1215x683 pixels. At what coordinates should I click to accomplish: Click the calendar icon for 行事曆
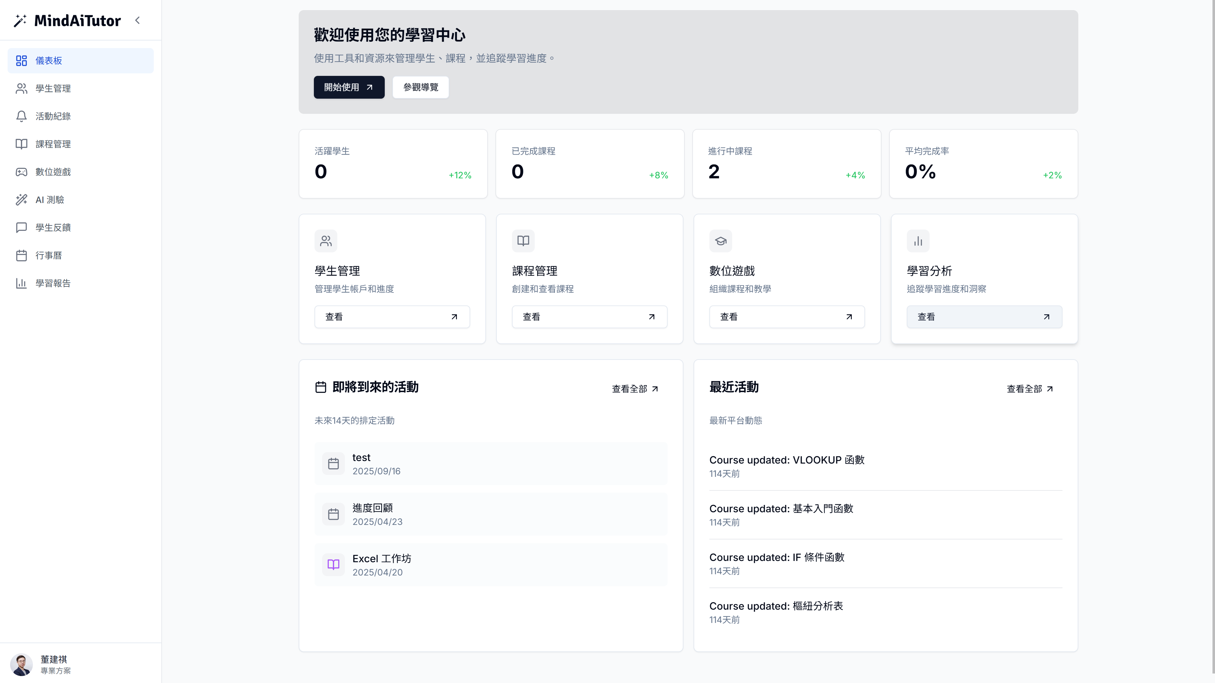[x=21, y=255]
